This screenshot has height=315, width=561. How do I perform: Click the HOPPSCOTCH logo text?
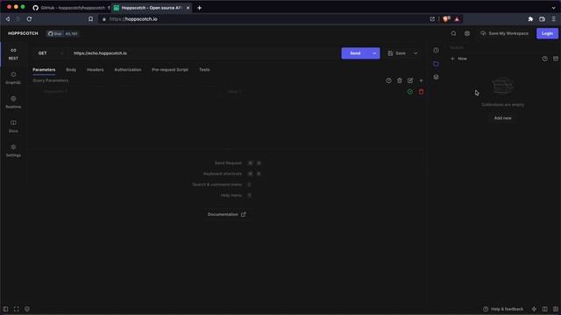[x=23, y=33]
